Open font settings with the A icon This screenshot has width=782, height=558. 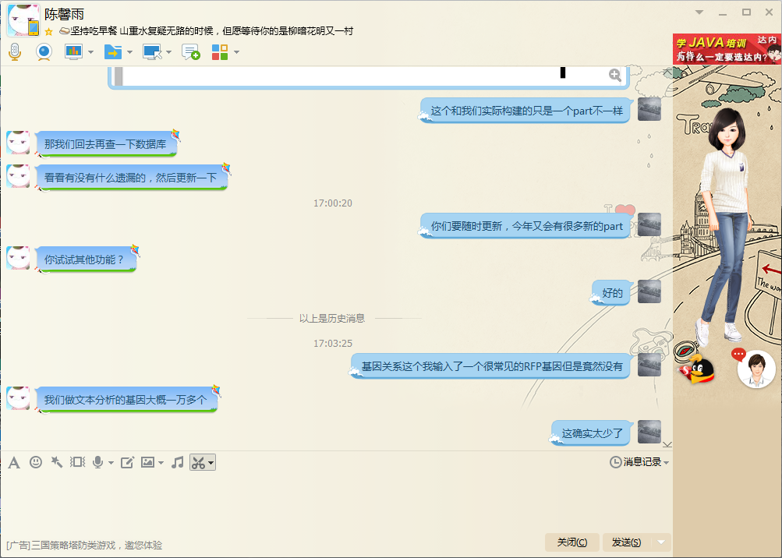pyautogui.click(x=14, y=462)
